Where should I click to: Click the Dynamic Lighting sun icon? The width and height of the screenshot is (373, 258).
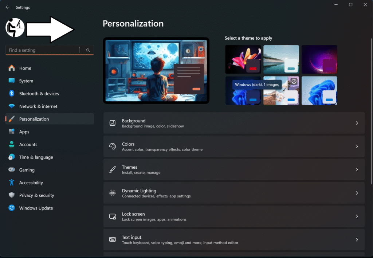click(x=112, y=193)
